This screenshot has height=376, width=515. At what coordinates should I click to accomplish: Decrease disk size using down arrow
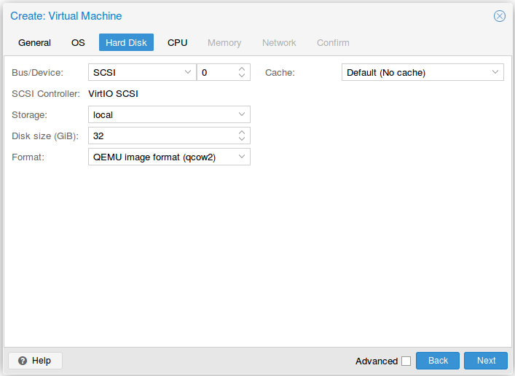pos(242,139)
